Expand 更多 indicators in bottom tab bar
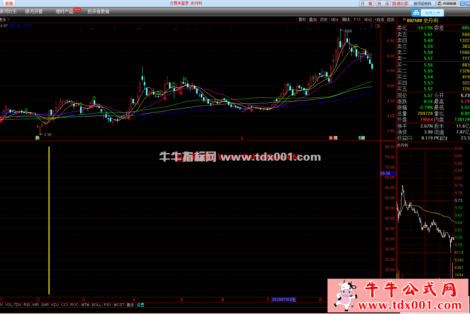Screen dimensions: 470x314 [x=130, y=305]
